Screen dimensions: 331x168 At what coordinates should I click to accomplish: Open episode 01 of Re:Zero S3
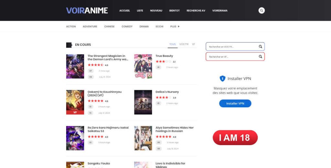[91, 142]
